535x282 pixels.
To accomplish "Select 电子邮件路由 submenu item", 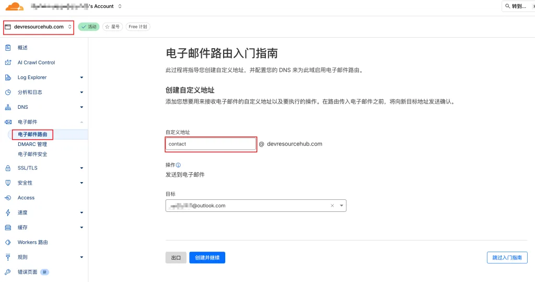I will pos(32,134).
